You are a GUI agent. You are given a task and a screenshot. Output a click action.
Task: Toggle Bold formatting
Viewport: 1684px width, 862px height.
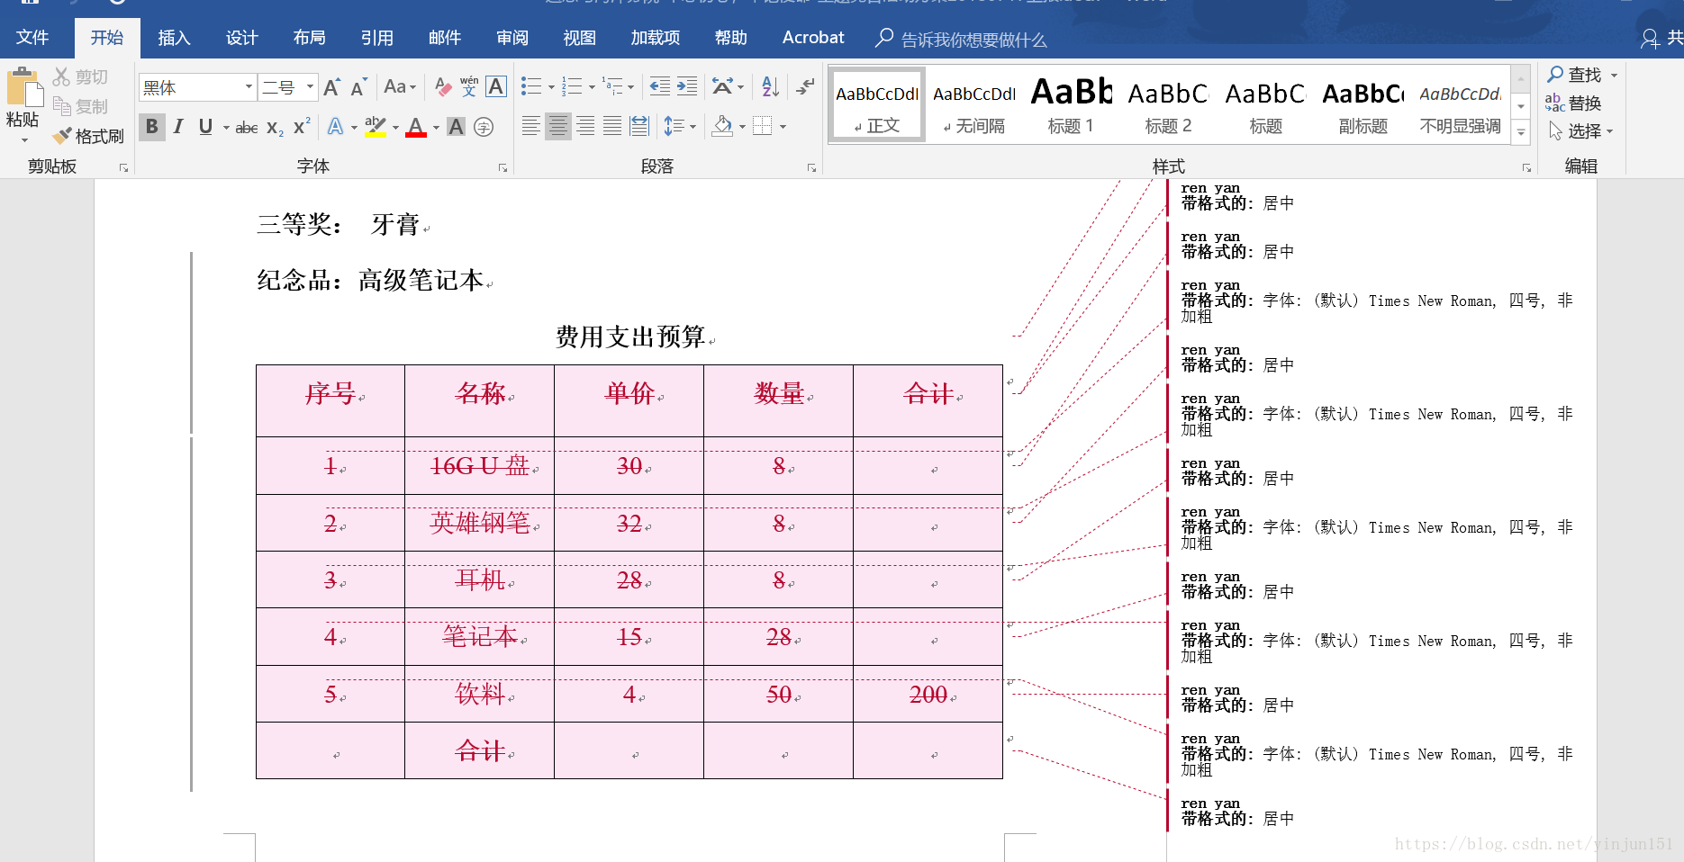pyautogui.click(x=152, y=127)
